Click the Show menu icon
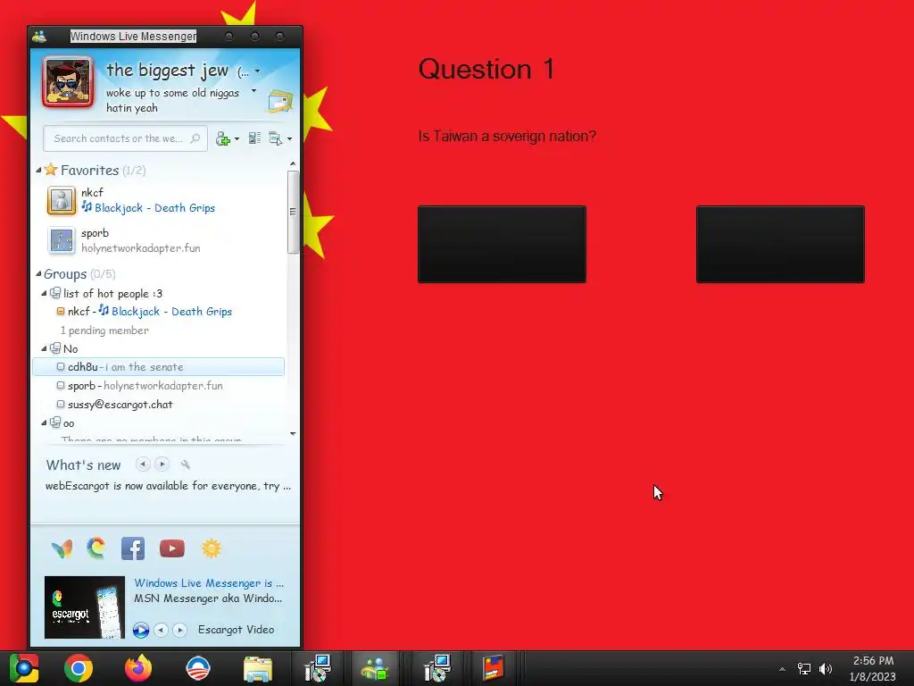This screenshot has height=686, width=914. tap(275, 138)
